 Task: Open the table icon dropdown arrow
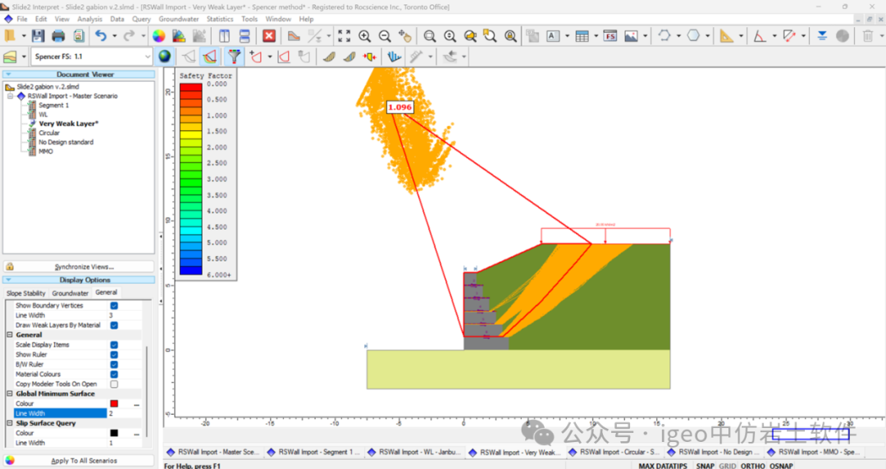click(596, 36)
